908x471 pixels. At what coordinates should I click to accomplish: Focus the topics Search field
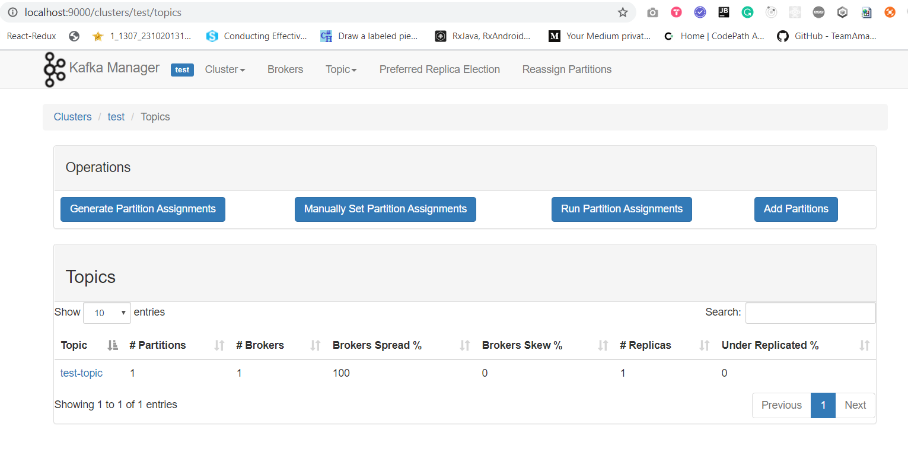pos(810,313)
